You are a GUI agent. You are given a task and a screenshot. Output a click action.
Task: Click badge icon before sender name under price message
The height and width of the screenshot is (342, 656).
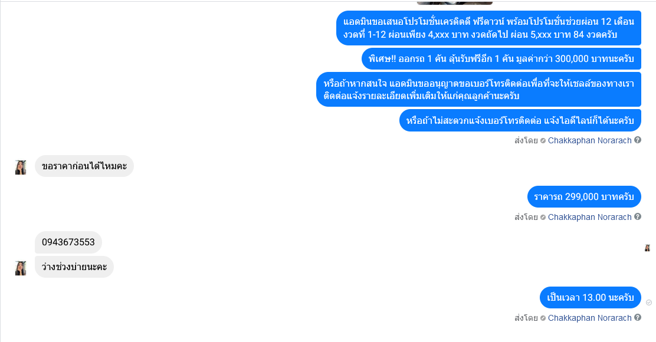[x=543, y=218]
